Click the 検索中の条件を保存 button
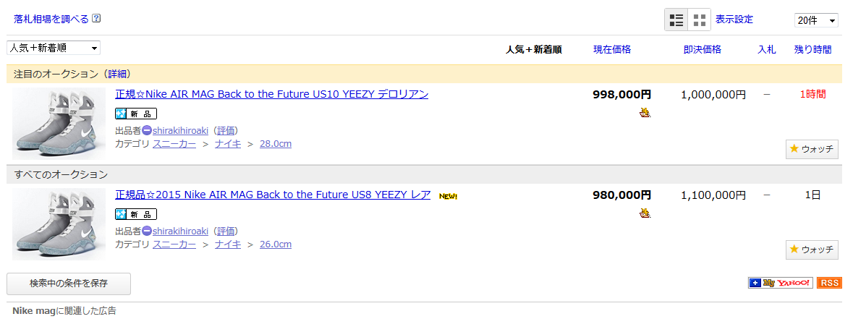 69,284
